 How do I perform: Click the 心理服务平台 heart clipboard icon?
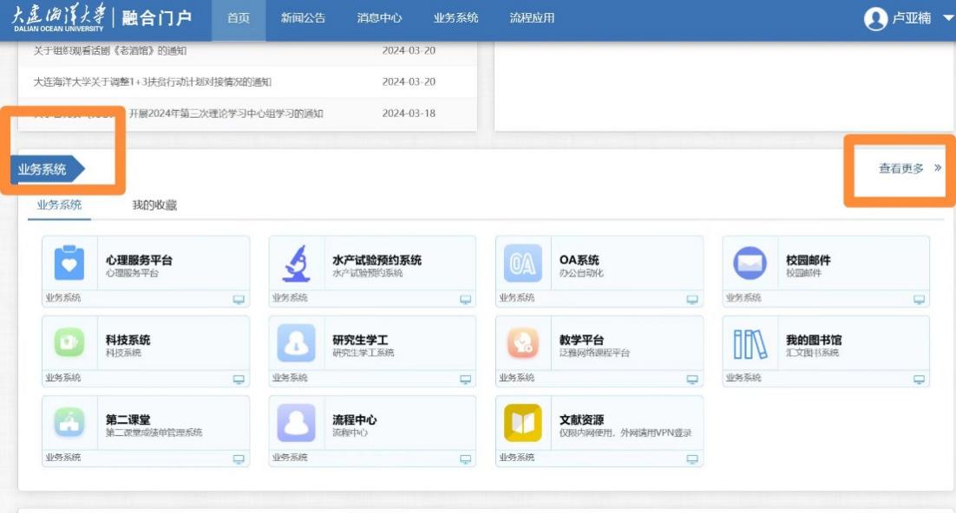click(69, 263)
